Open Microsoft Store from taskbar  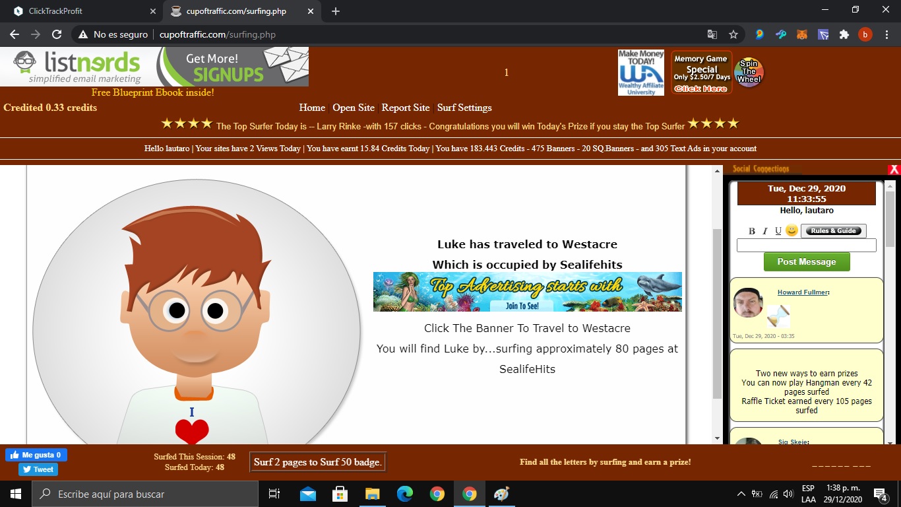(x=340, y=494)
